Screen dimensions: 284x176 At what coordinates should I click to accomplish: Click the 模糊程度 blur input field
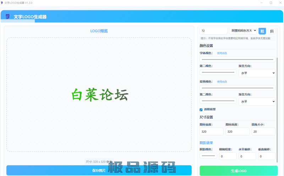coord(228,156)
